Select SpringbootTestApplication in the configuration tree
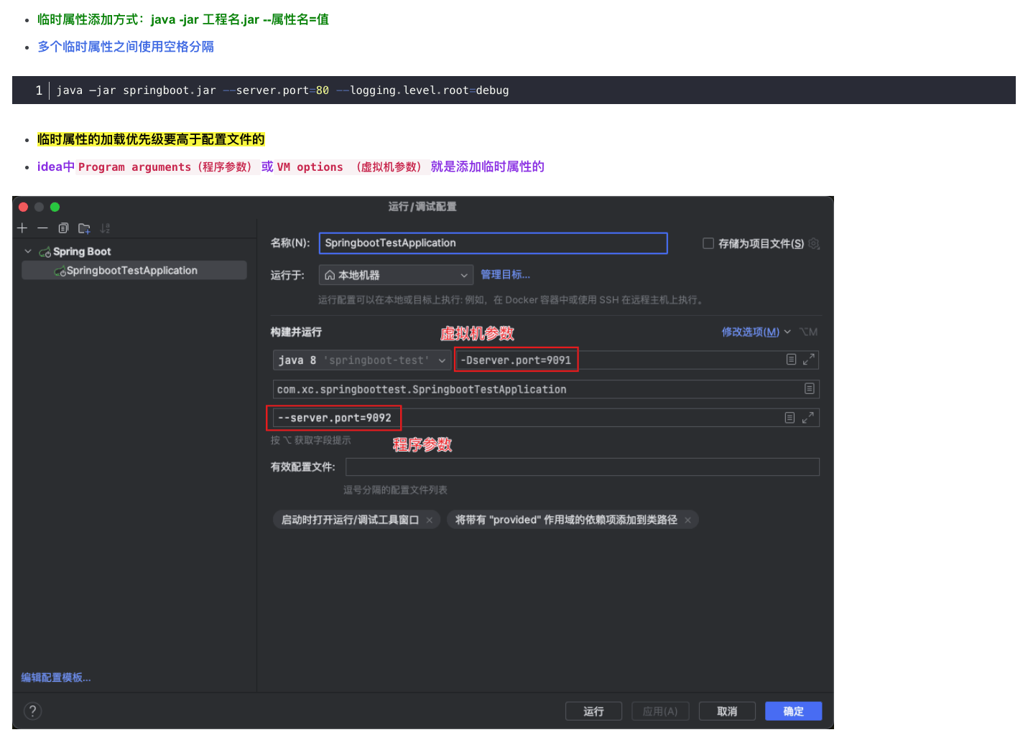The width and height of the screenshot is (1028, 745). pos(134,271)
